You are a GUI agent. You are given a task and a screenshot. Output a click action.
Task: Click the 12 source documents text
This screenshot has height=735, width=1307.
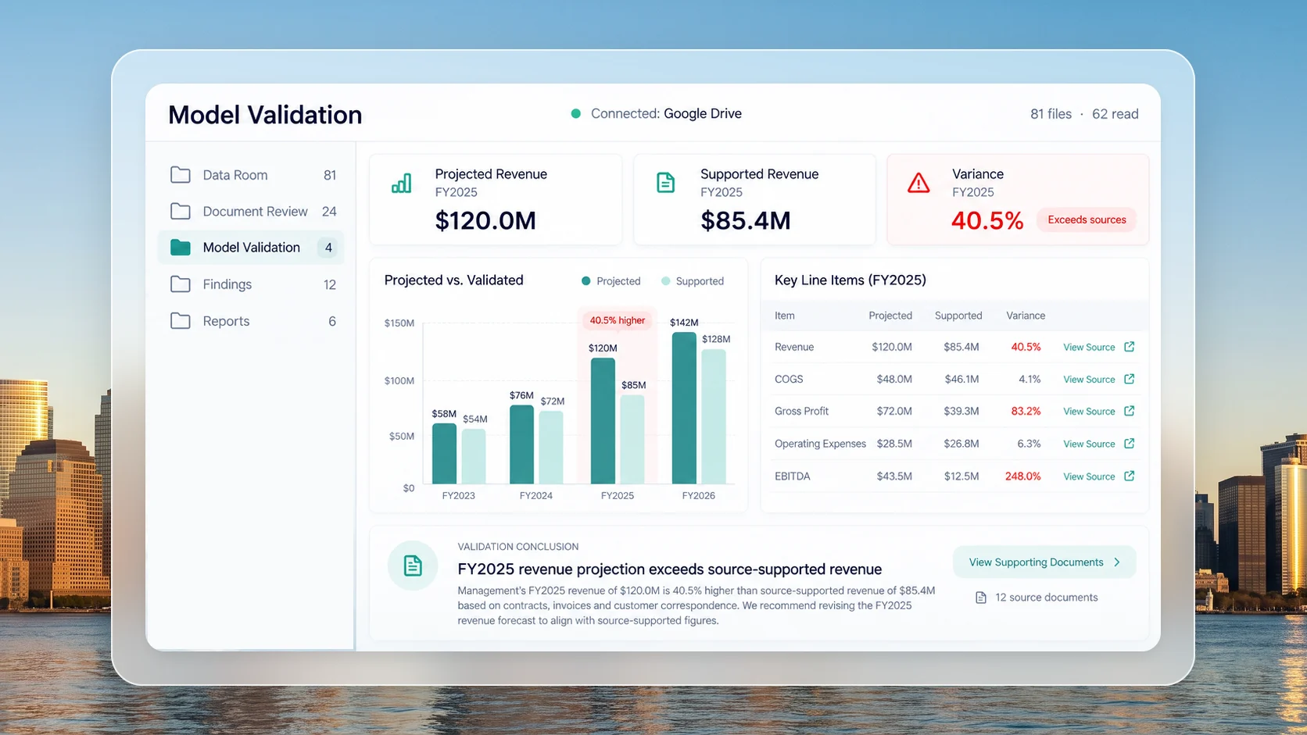pyautogui.click(x=1047, y=598)
